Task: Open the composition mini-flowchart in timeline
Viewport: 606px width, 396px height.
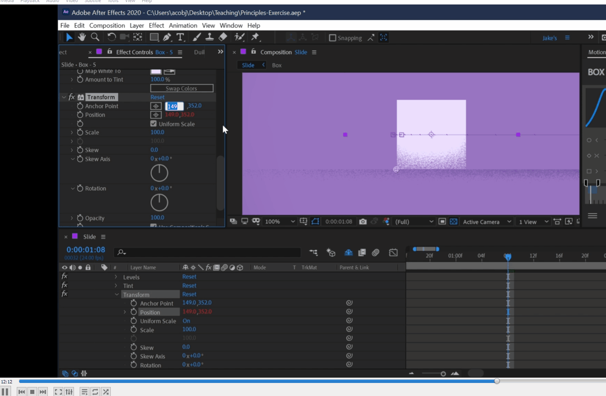Action: tap(313, 253)
